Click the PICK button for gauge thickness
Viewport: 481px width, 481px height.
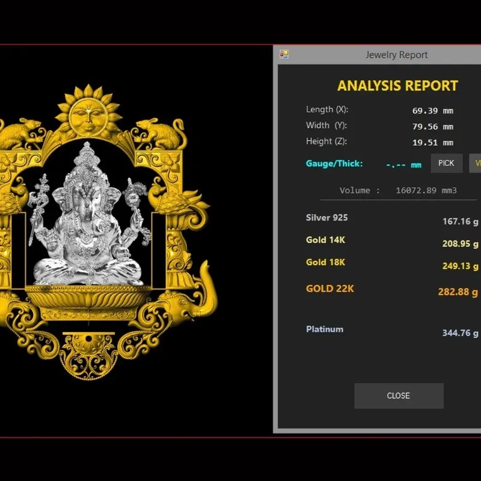point(446,163)
